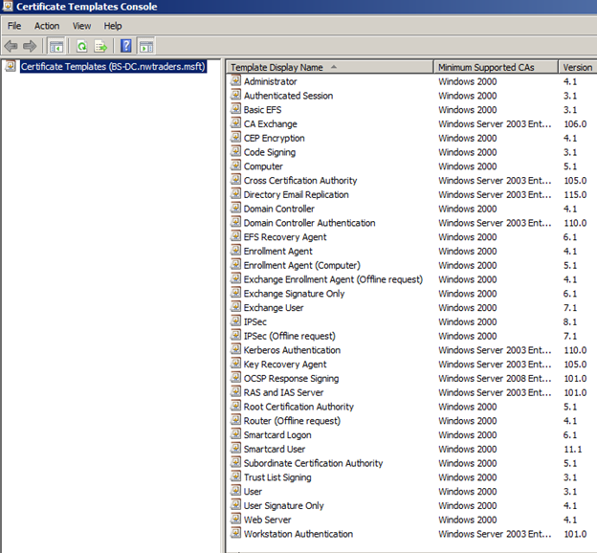This screenshot has width=597, height=553.
Task: Click the Refresh toolbar icon
Action: tap(82, 47)
